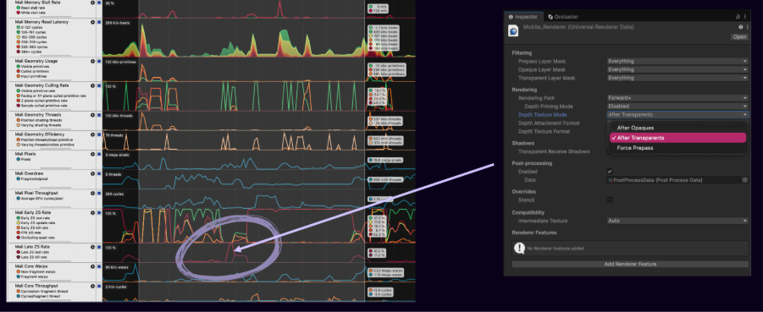This screenshot has height=312, width=763.
Task: Open settings gear for Mali Geometry Usage chart
Action: [93, 61]
